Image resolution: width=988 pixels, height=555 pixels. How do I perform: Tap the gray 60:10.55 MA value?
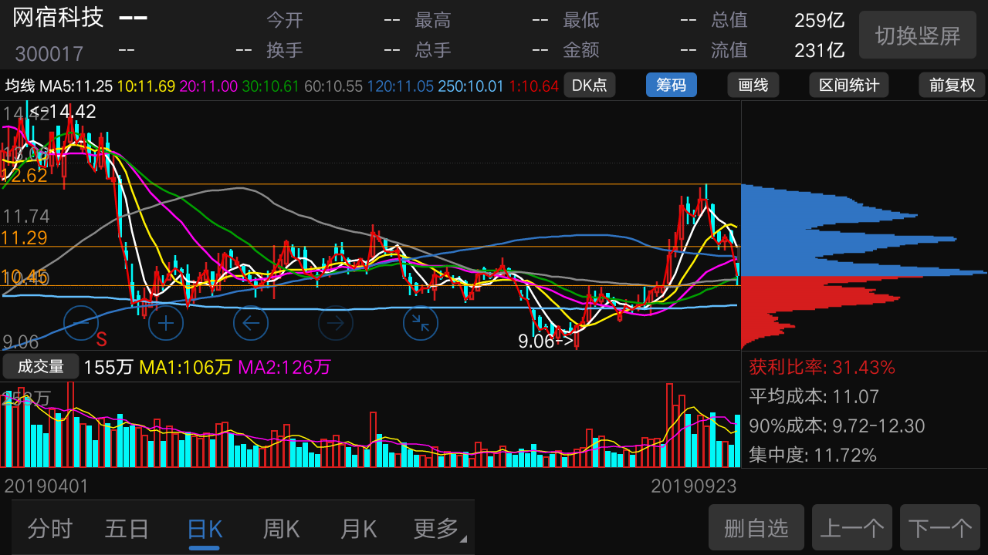333,86
